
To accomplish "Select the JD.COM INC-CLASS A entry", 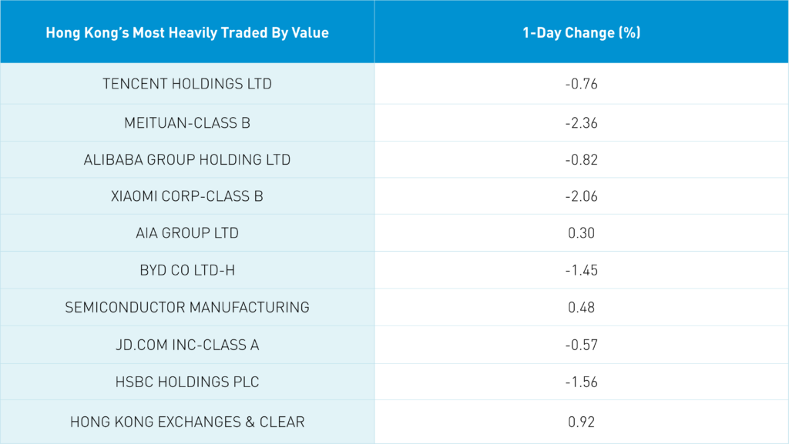I will [x=187, y=345].
